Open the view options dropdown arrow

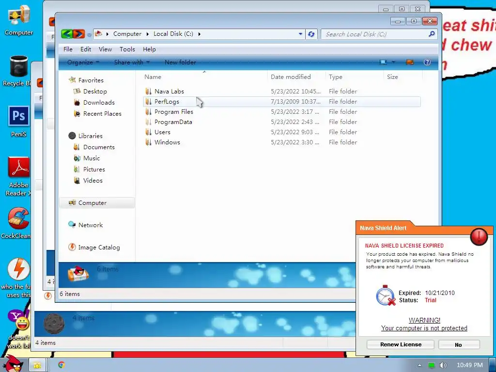pyautogui.click(x=393, y=62)
